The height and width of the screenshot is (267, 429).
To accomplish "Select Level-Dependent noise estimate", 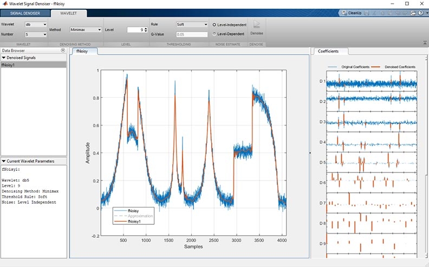I will (229, 34).
